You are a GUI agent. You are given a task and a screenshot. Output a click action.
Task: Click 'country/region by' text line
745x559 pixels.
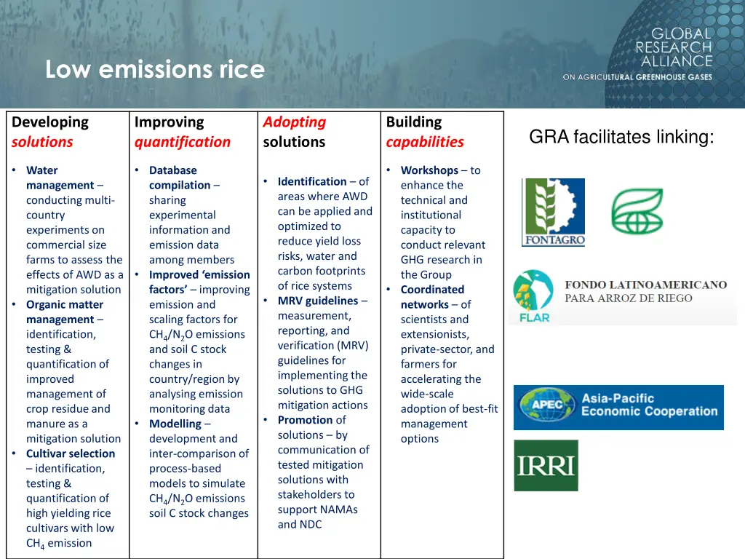[194, 379]
